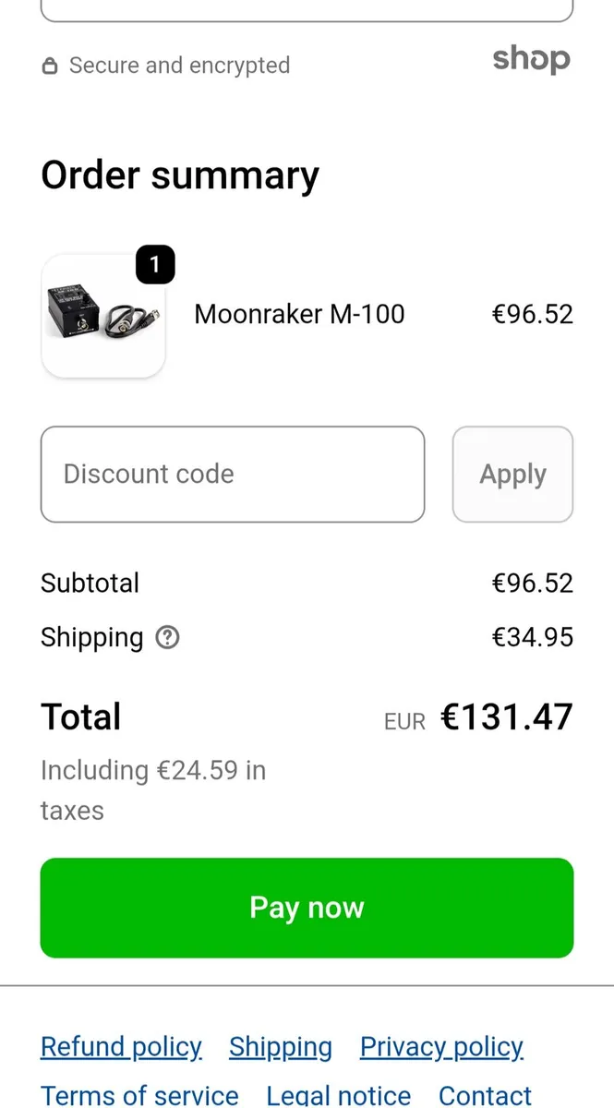
Task: Click the green Pay now button
Action: click(x=307, y=908)
